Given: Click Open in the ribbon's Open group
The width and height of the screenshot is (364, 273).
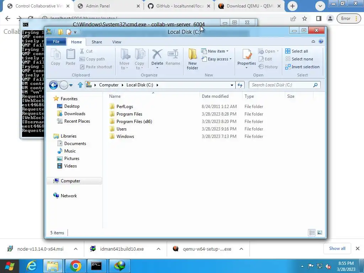Looking at the screenshot, I should coord(268,51).
